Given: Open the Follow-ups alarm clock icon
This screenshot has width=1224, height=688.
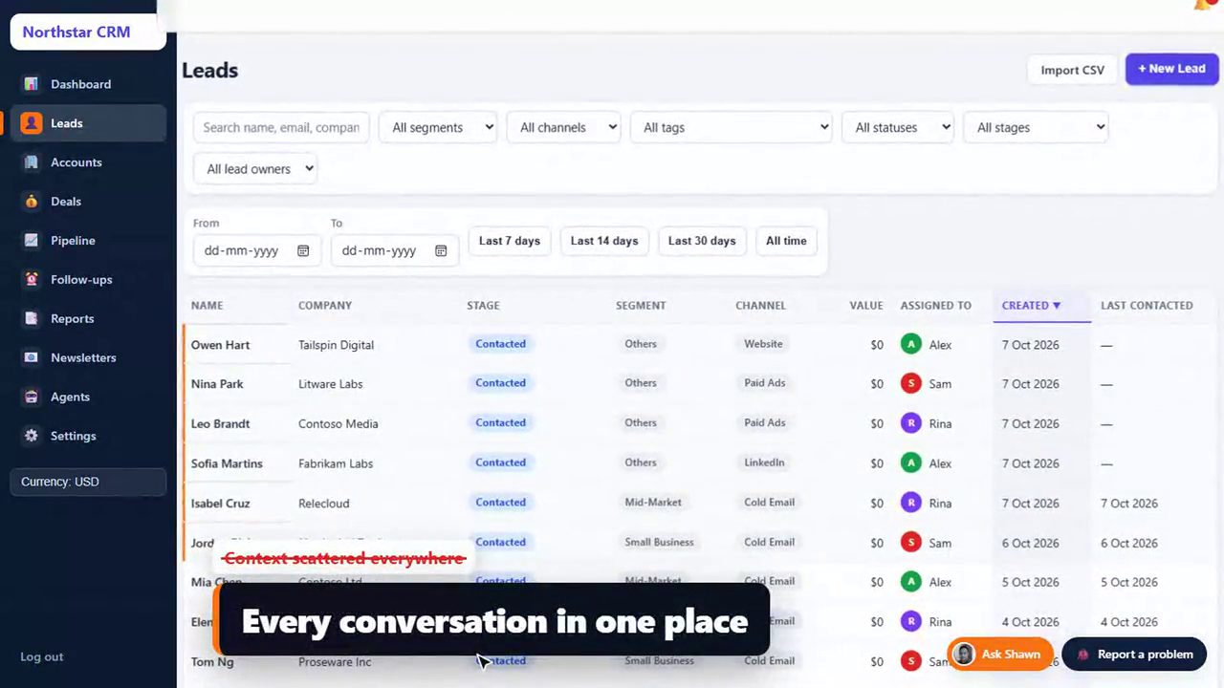Looking at the screenshot, I should click(32, 280).
